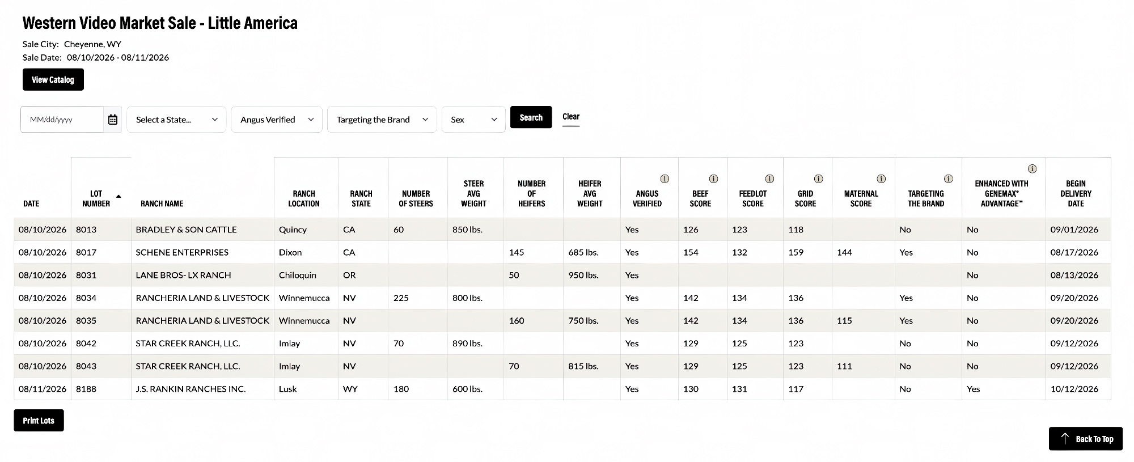The width and height of the screenshot is (1134, 462).
Task: Click the Maternal Score info icon
Action: pos(881,179)
